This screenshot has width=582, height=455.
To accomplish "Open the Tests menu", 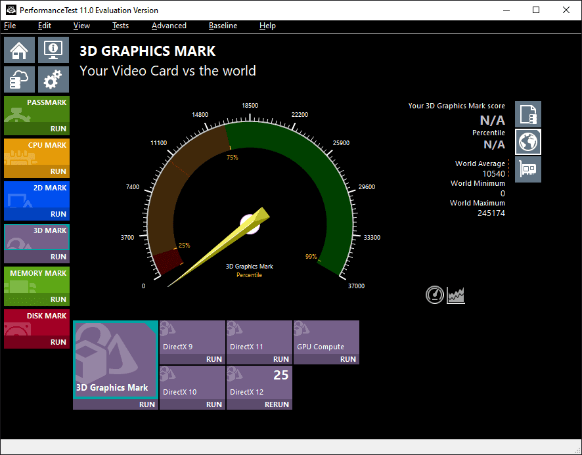I will (x=120, y=26).
